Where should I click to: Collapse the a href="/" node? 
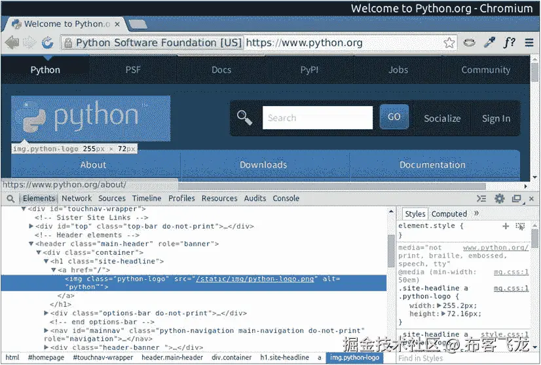[x=54, y=270]
